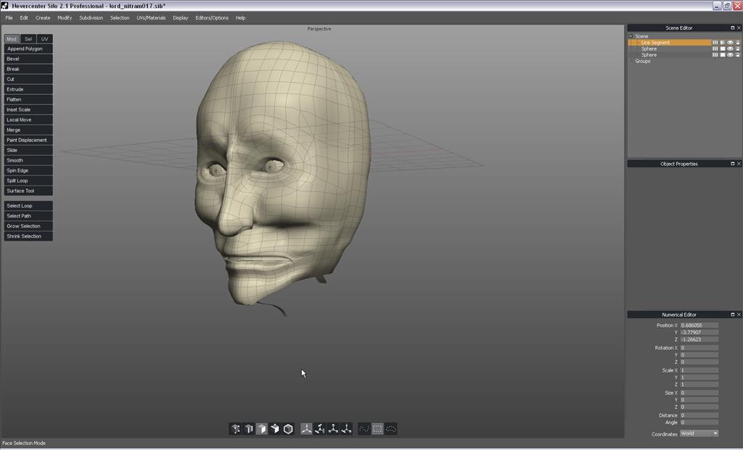The image size is (743, 450).
Task: Click the Position X value field
Action: coord(699,325)
